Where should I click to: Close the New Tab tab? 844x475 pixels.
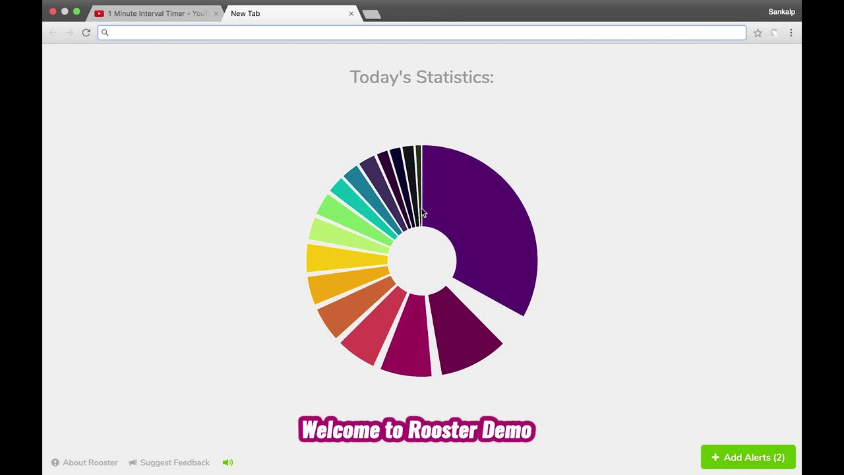tap(351, 13)
